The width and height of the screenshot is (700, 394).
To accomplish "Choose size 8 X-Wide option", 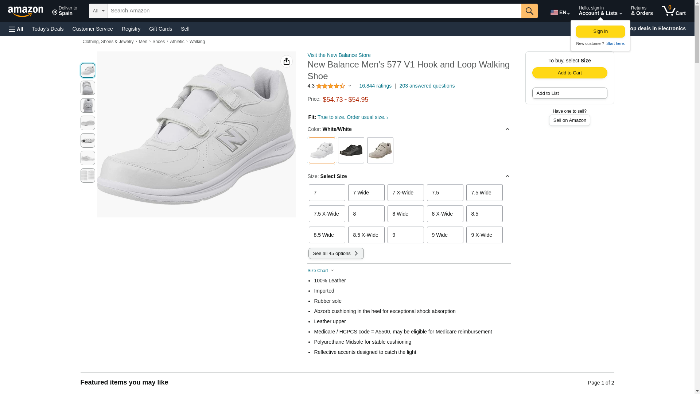I will click(445, 214).
